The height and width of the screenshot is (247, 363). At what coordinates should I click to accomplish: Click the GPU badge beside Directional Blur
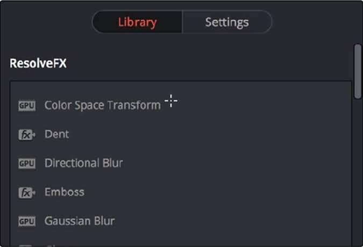coord(26,163)
